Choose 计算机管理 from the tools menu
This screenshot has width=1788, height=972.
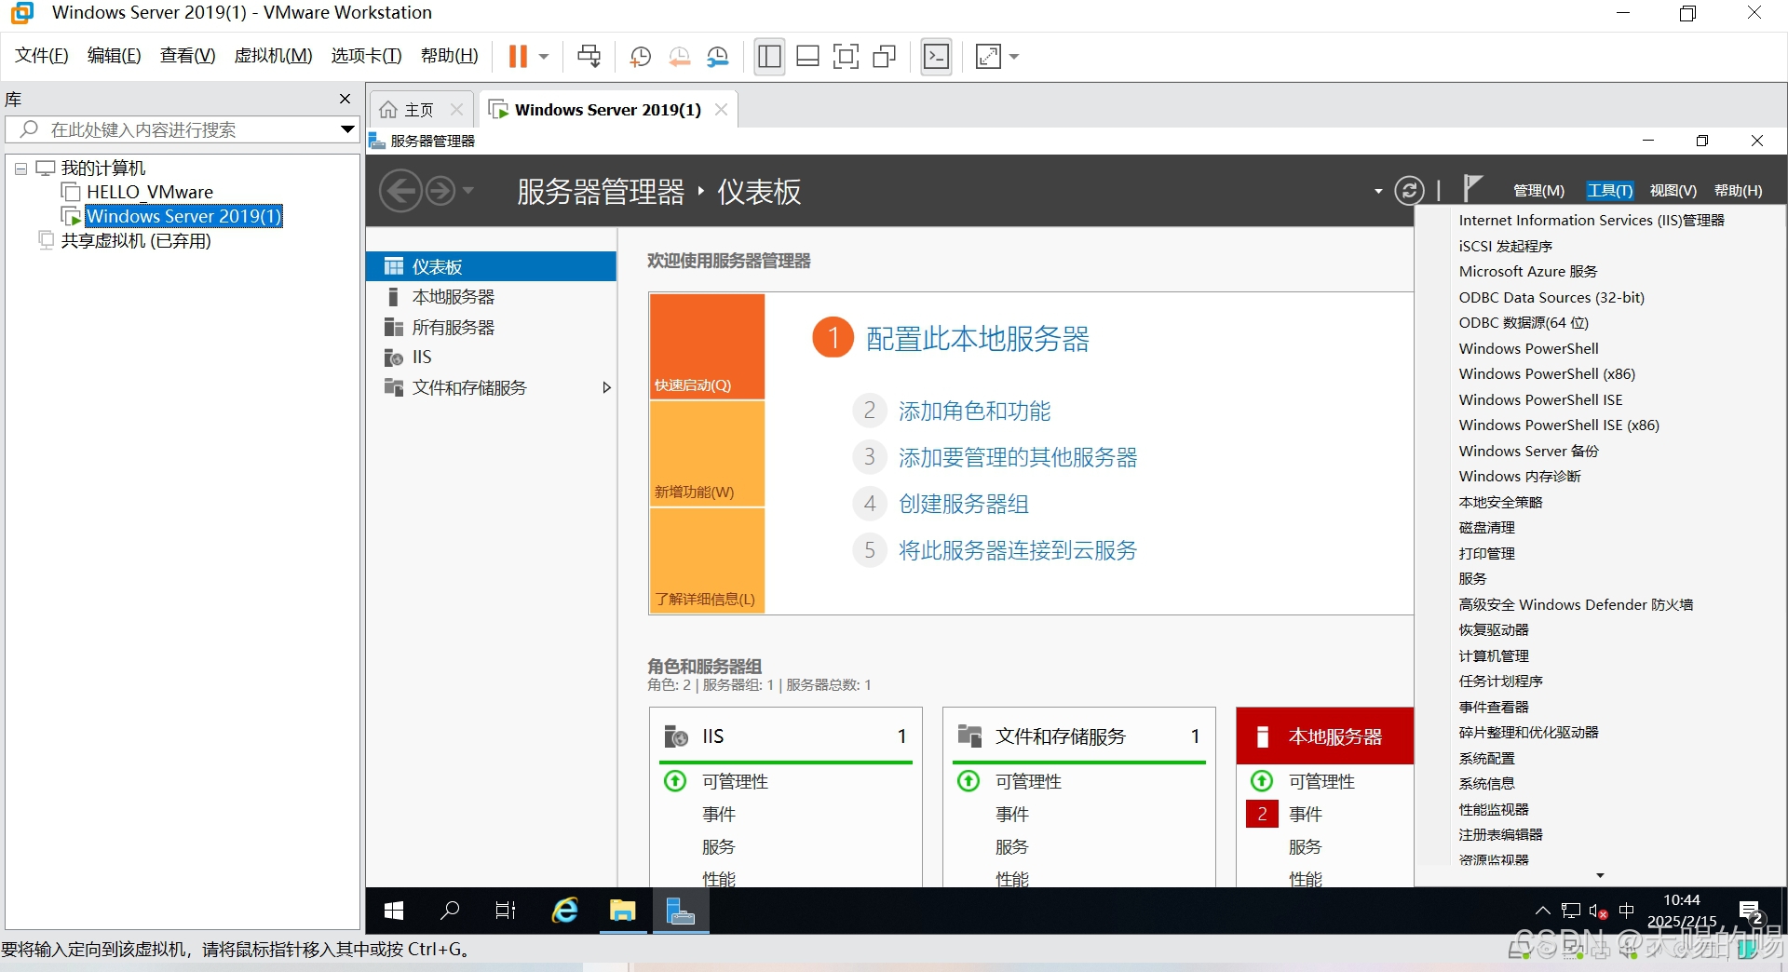[x=1494, y=655]
